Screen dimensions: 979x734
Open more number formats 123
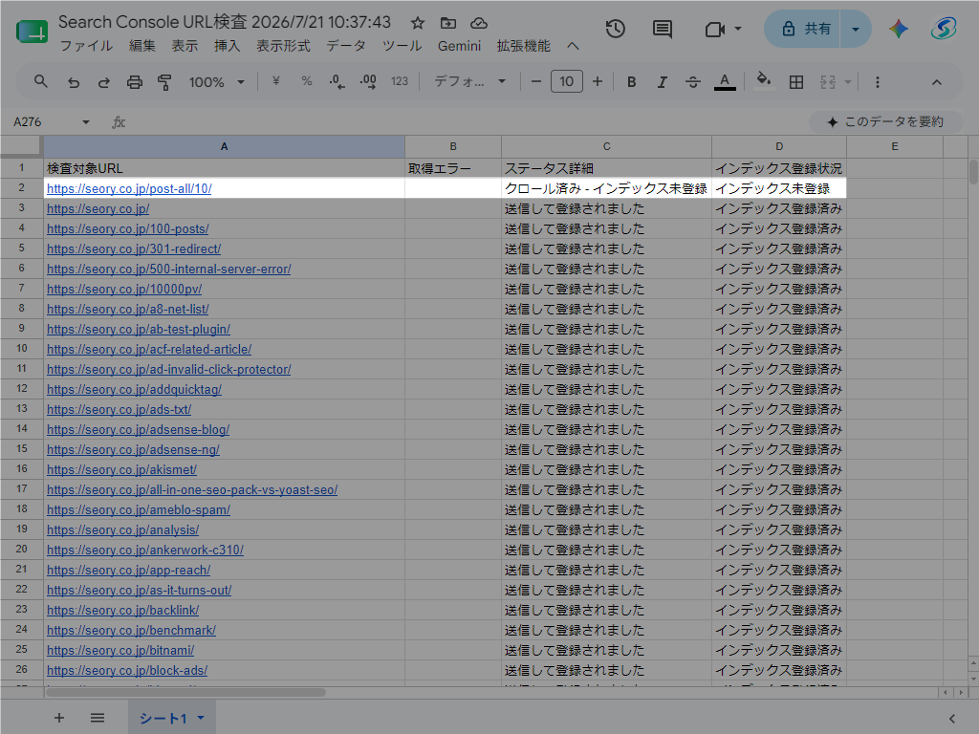tap(400, 82)
